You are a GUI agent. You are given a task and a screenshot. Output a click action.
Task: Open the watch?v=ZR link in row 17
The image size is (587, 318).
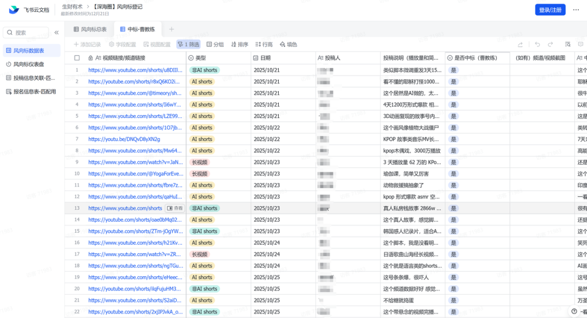(134, 254)
